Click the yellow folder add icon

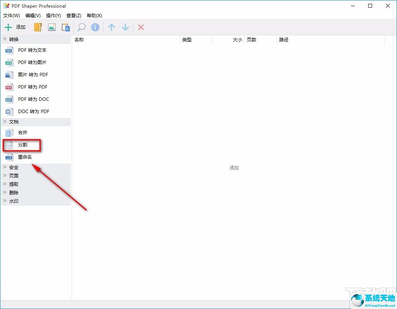(38, 27)
